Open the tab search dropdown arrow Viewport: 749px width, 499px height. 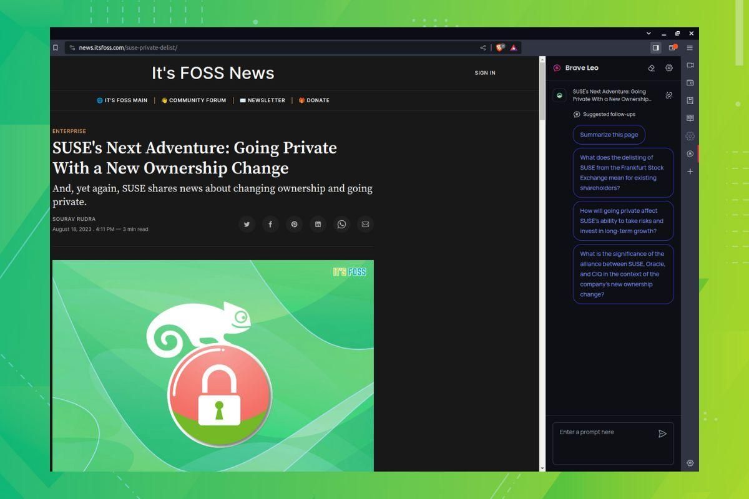[647, 33]
